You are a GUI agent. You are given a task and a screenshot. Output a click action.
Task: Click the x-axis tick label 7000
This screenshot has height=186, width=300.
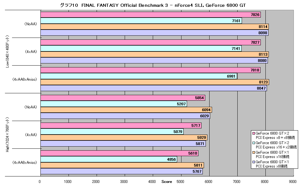(236, 182)
